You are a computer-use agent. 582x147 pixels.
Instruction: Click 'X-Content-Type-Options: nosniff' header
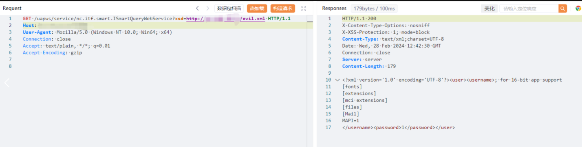coord(386,26)
